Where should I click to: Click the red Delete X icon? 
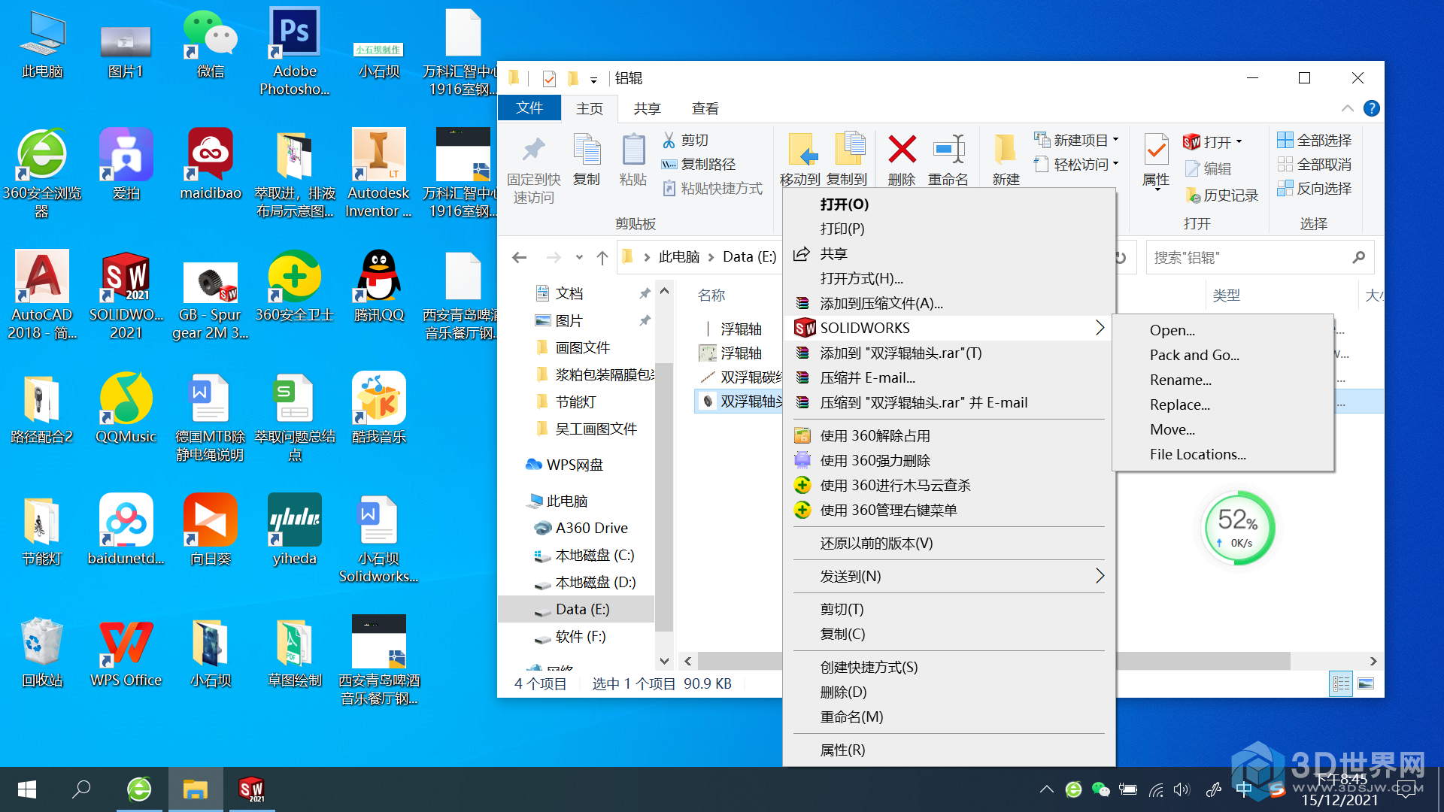click(x=902, y=149)
